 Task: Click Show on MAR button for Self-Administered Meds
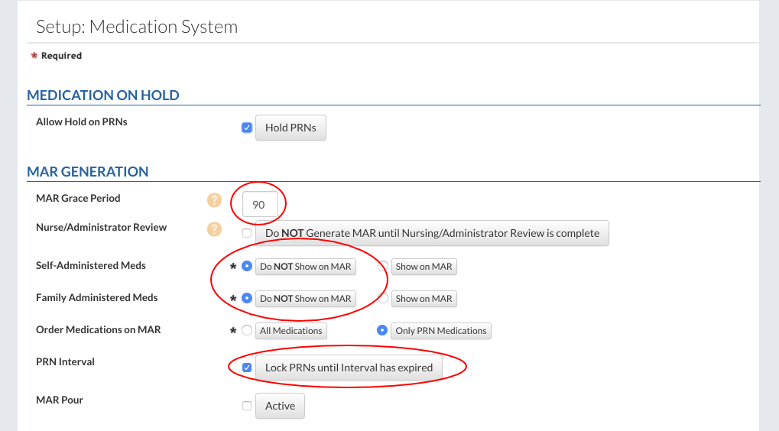coord(424,267)
